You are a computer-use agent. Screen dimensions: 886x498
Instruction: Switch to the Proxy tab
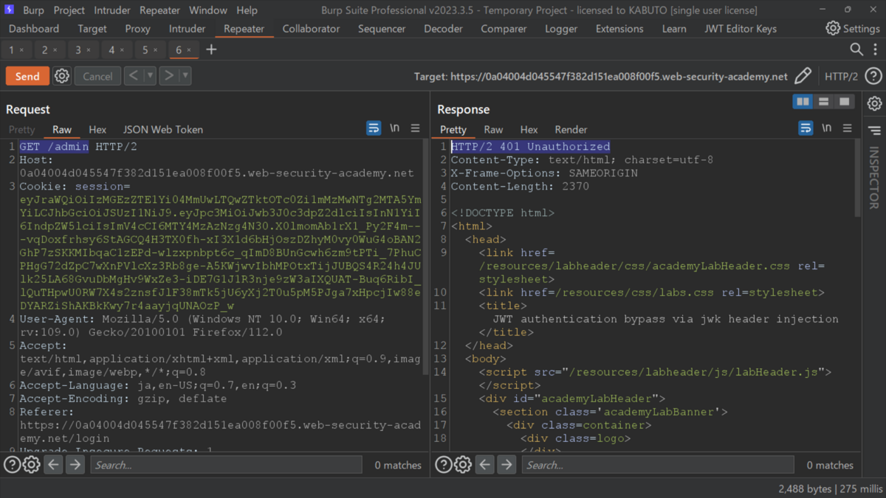137,29
